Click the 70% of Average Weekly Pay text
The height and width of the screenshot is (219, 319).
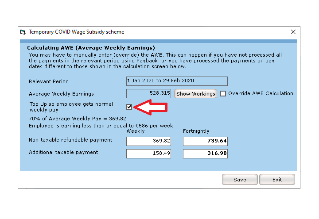(x=78, y=119)
